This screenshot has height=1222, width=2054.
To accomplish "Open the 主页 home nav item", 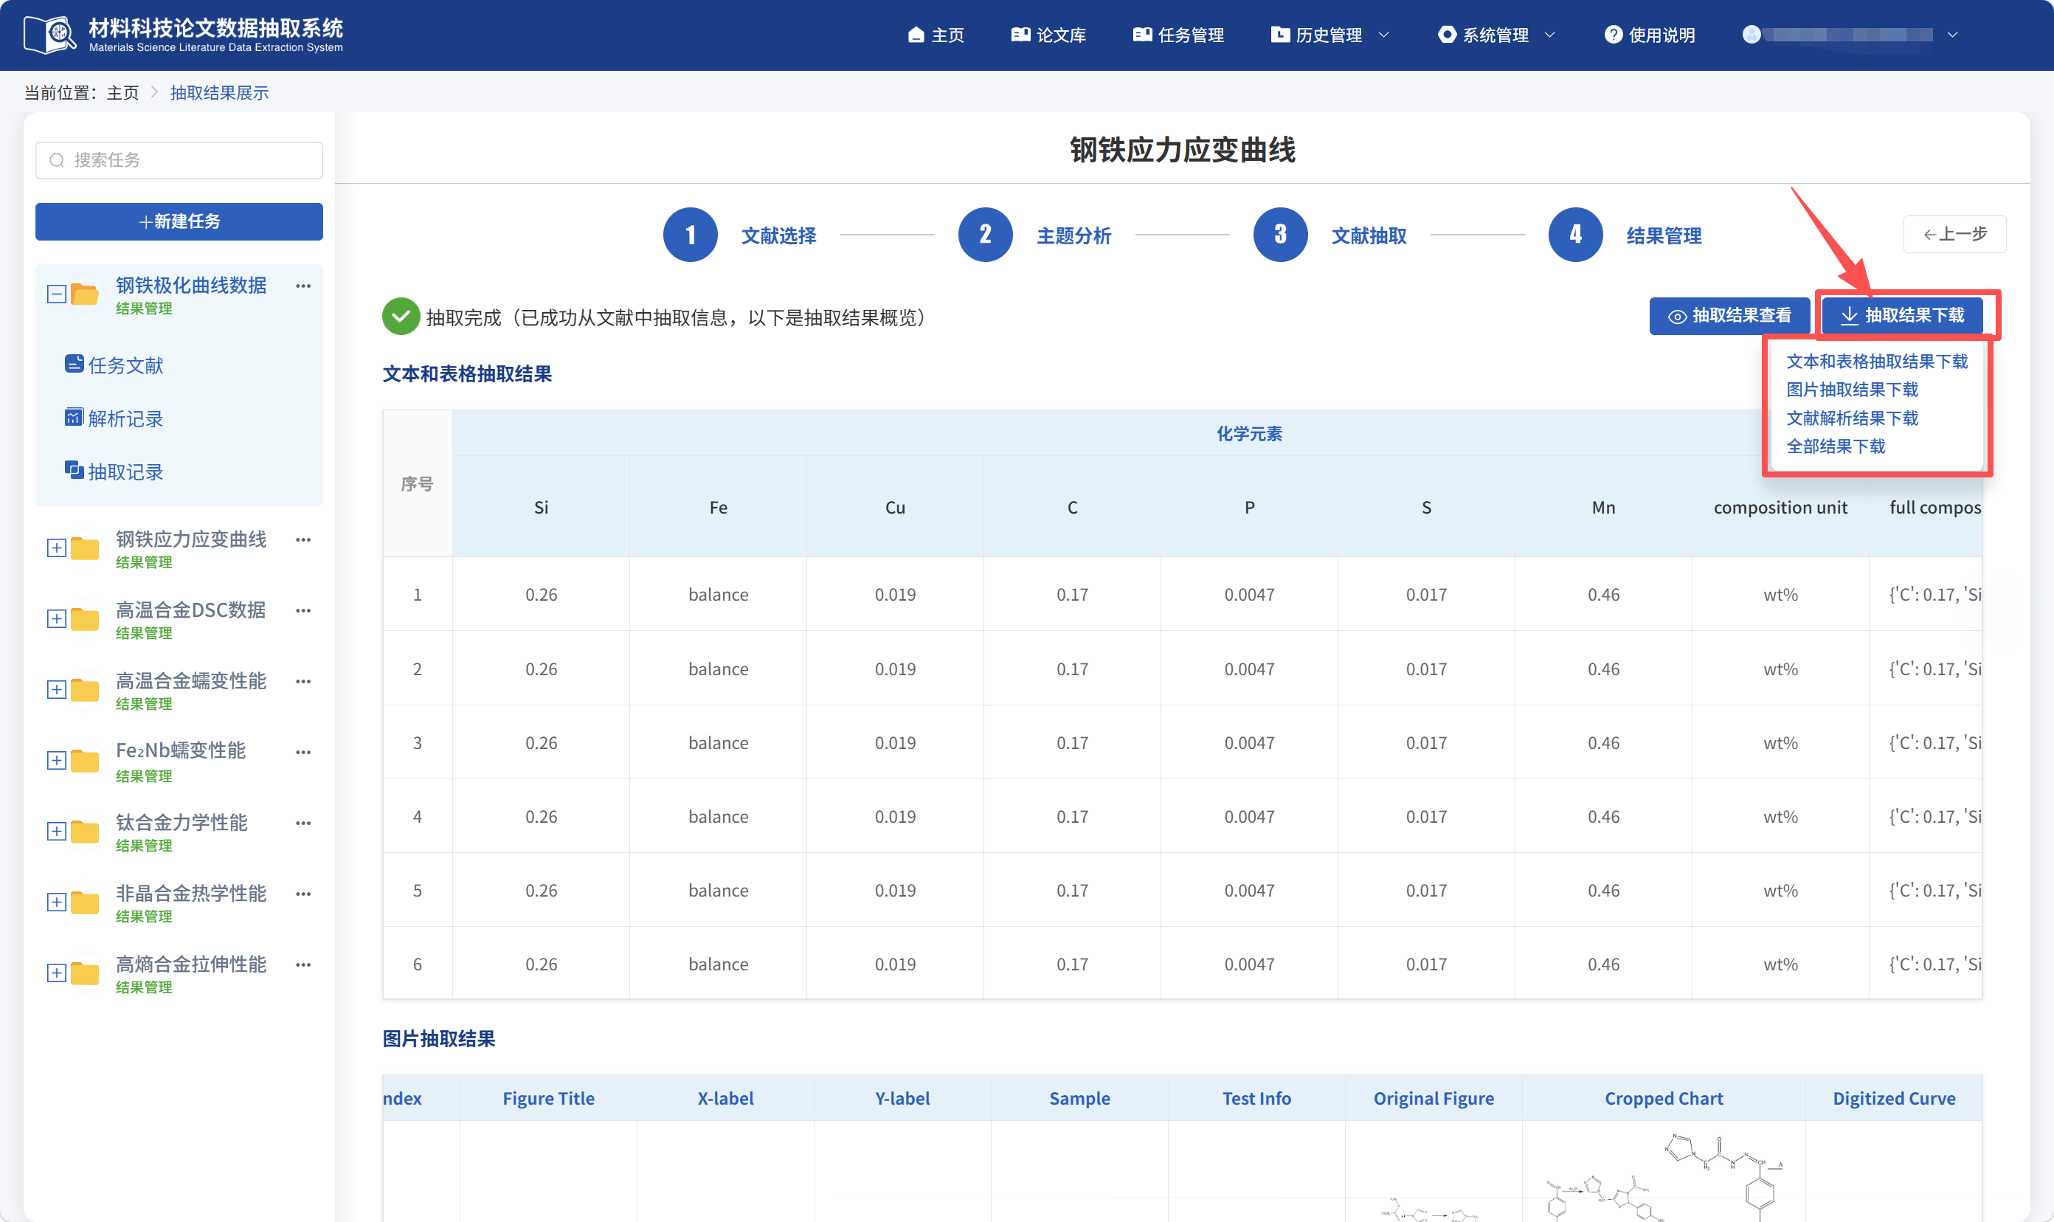I will [936, 35].
